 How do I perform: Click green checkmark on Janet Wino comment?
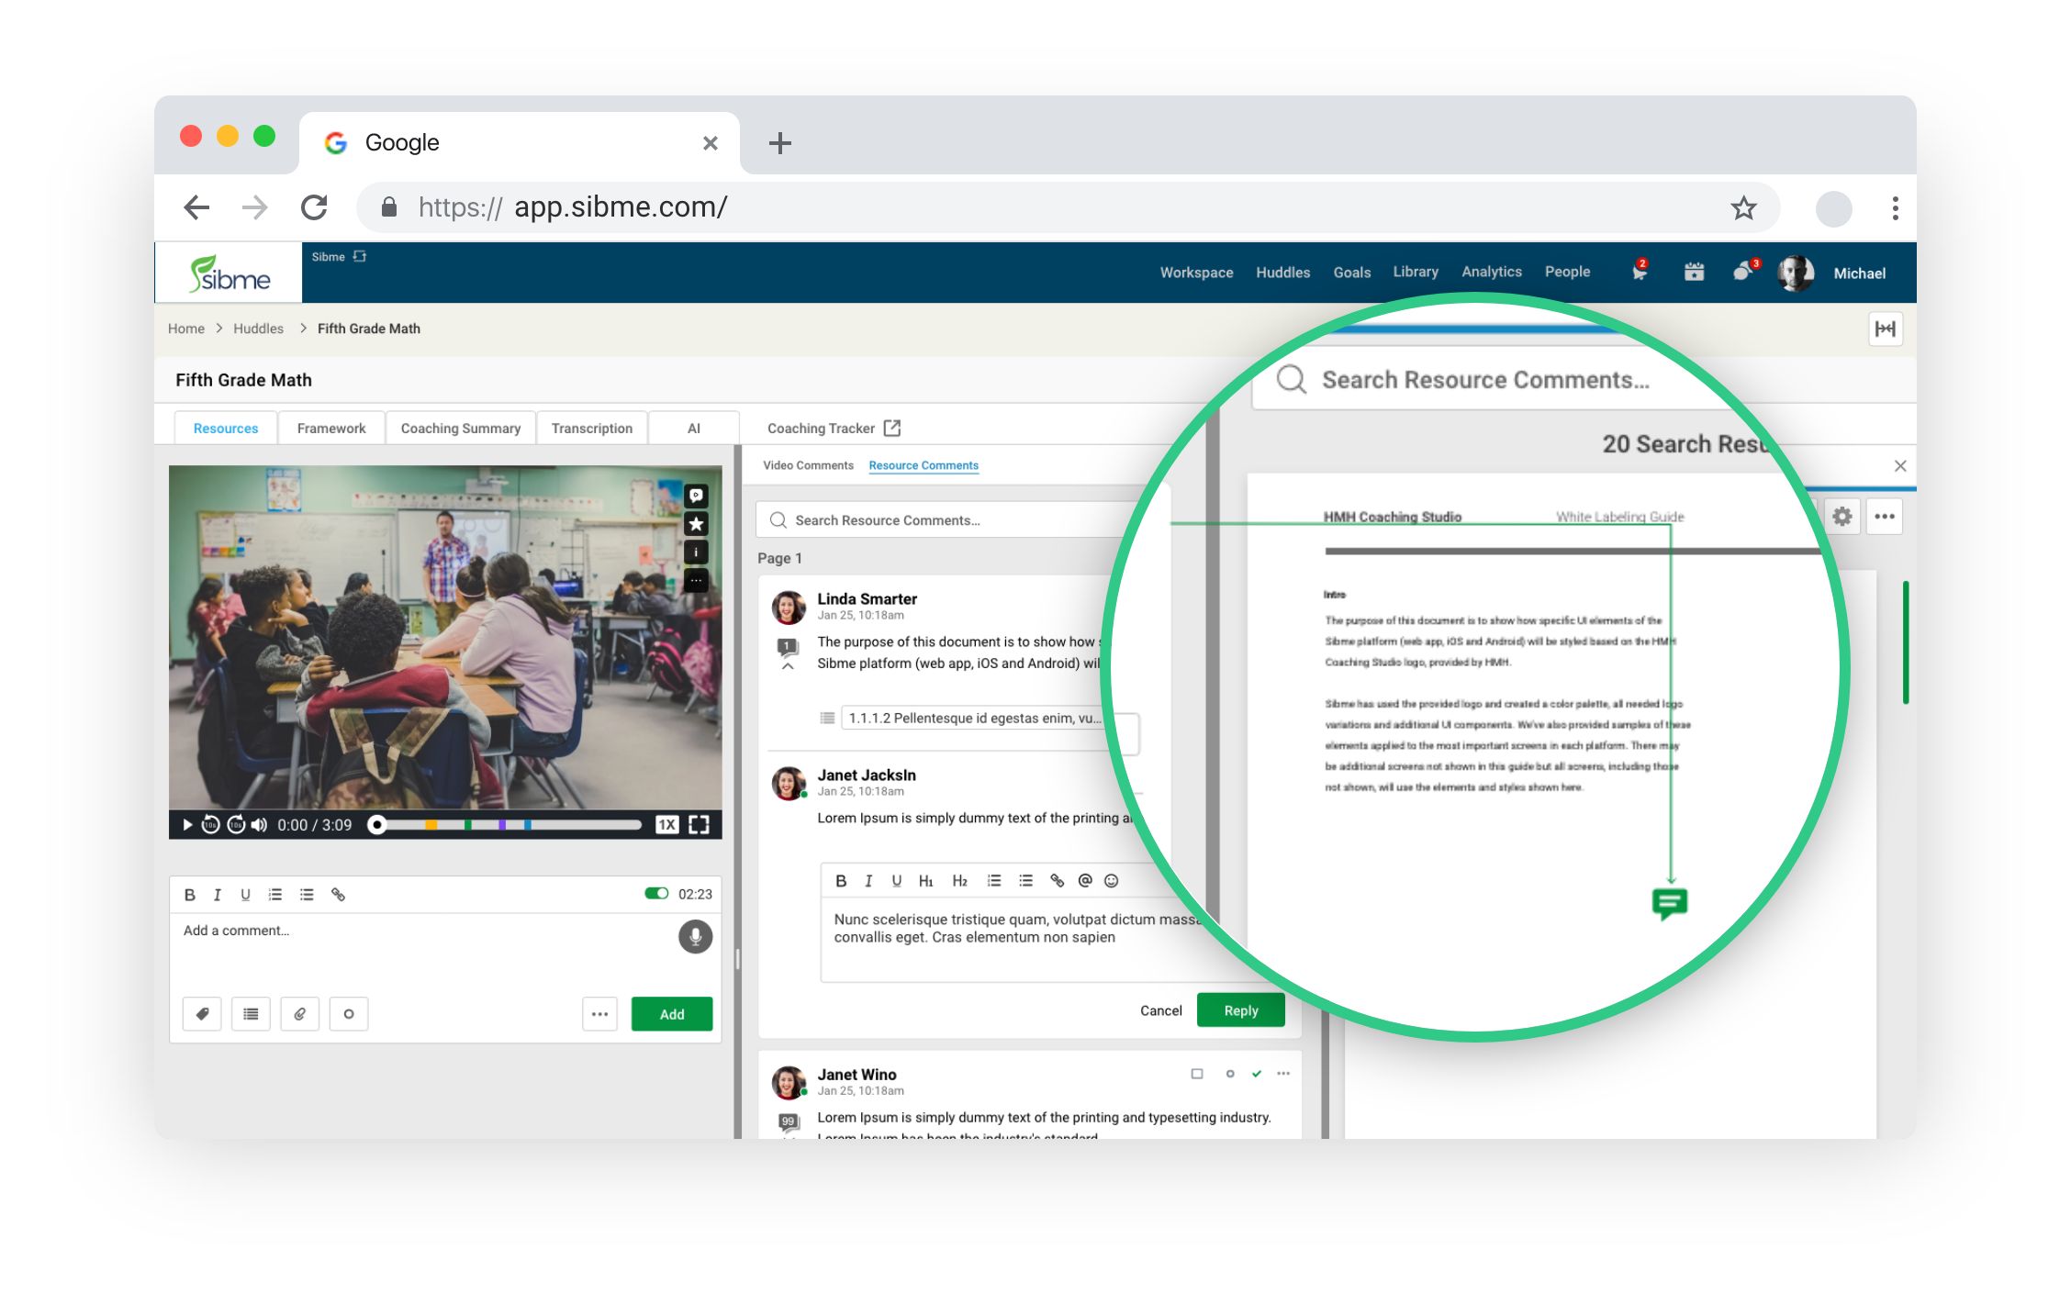tap(1257, 1074)
